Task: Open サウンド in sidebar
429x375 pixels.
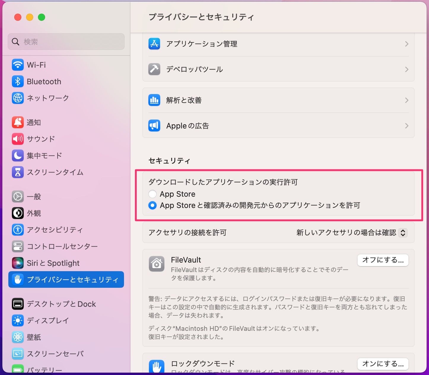Action: click(x=66, y=139)
